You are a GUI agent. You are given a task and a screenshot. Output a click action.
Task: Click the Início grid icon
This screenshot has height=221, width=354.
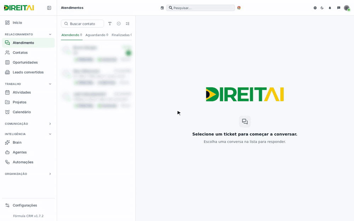pyautogui.click(x=7, y=23)
